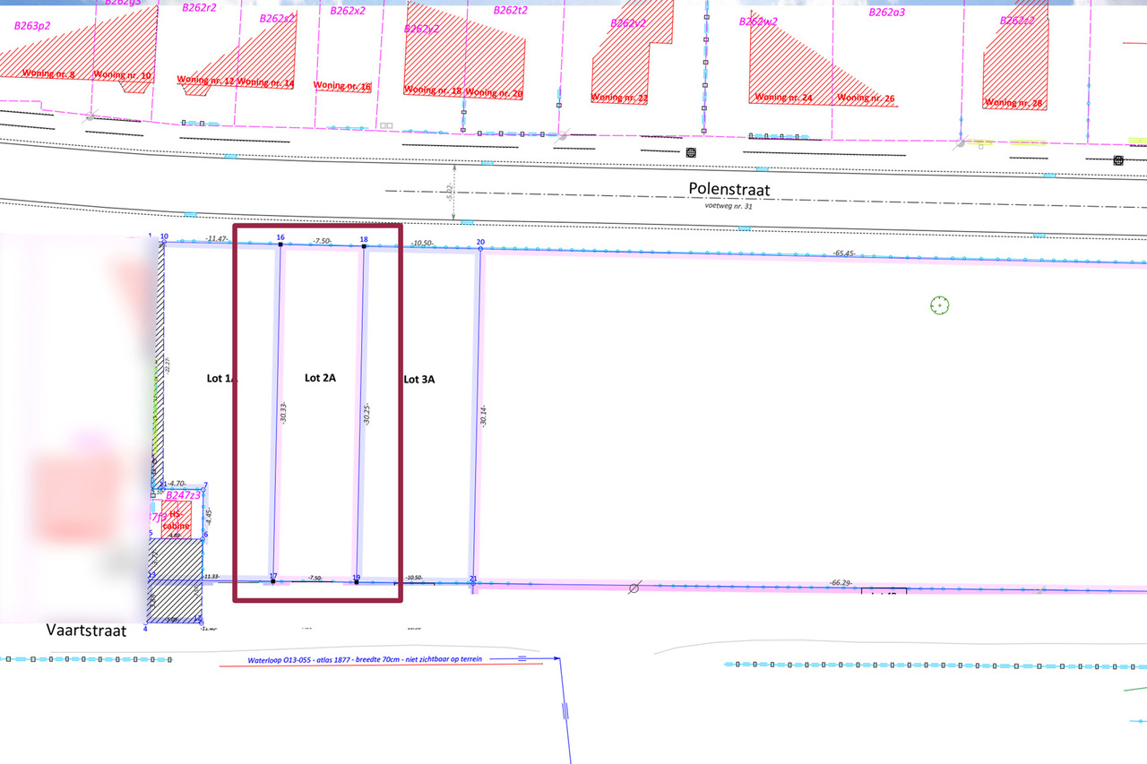Select boundary point marker 18
This screenshot has width=1147, height=764.
pyautogui.click(x=364, y=245)
